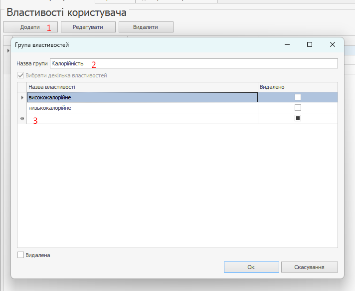Check Видалено box for високoкалорійне
The width and height of the screenshot is (355, 291).
pos(298,97)
